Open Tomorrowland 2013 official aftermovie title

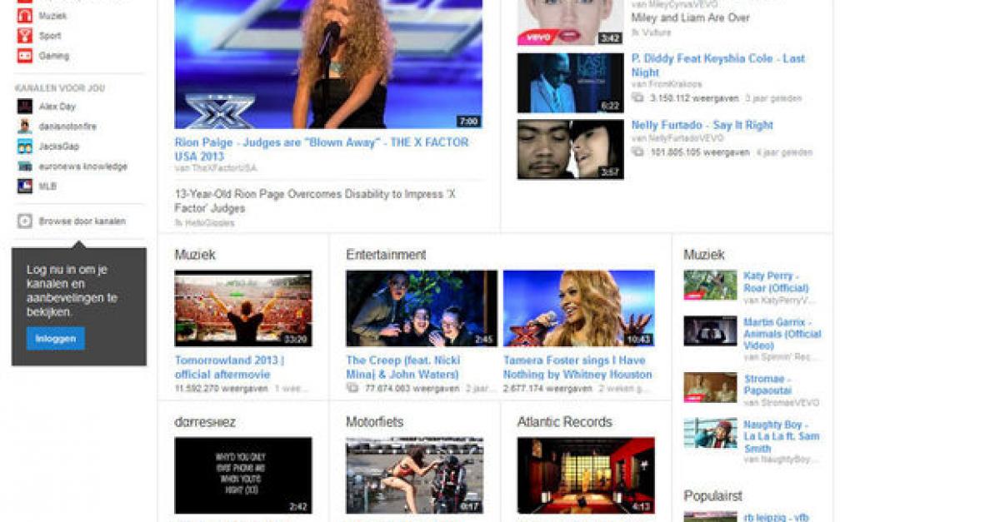(x=229, y=367)
